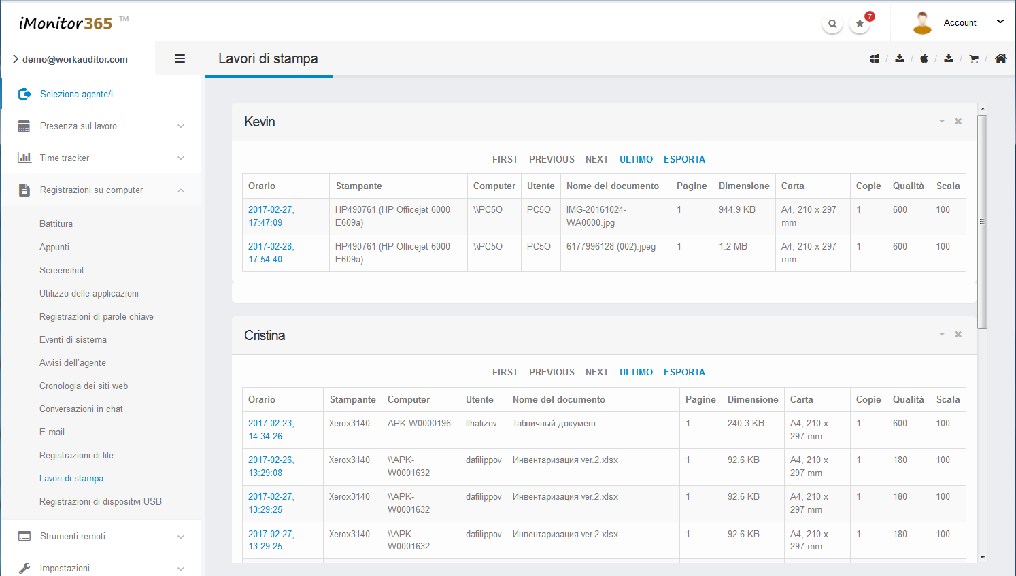Click the download icon after Windows logo
Screen dimensions: 1016x576
[900, 59]
